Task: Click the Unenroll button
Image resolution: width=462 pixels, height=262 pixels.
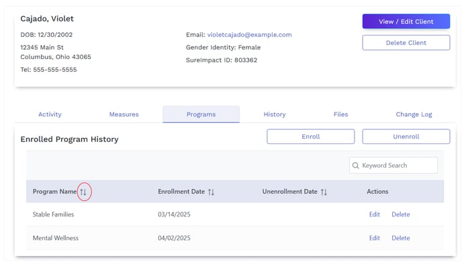Action: [406, 137]
